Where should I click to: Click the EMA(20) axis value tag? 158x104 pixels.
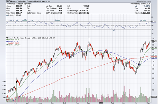[154, 48]
